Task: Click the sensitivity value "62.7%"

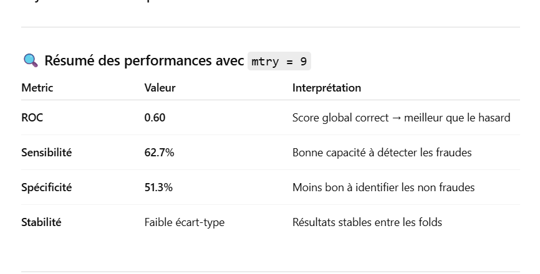Action: pos(159,153)
